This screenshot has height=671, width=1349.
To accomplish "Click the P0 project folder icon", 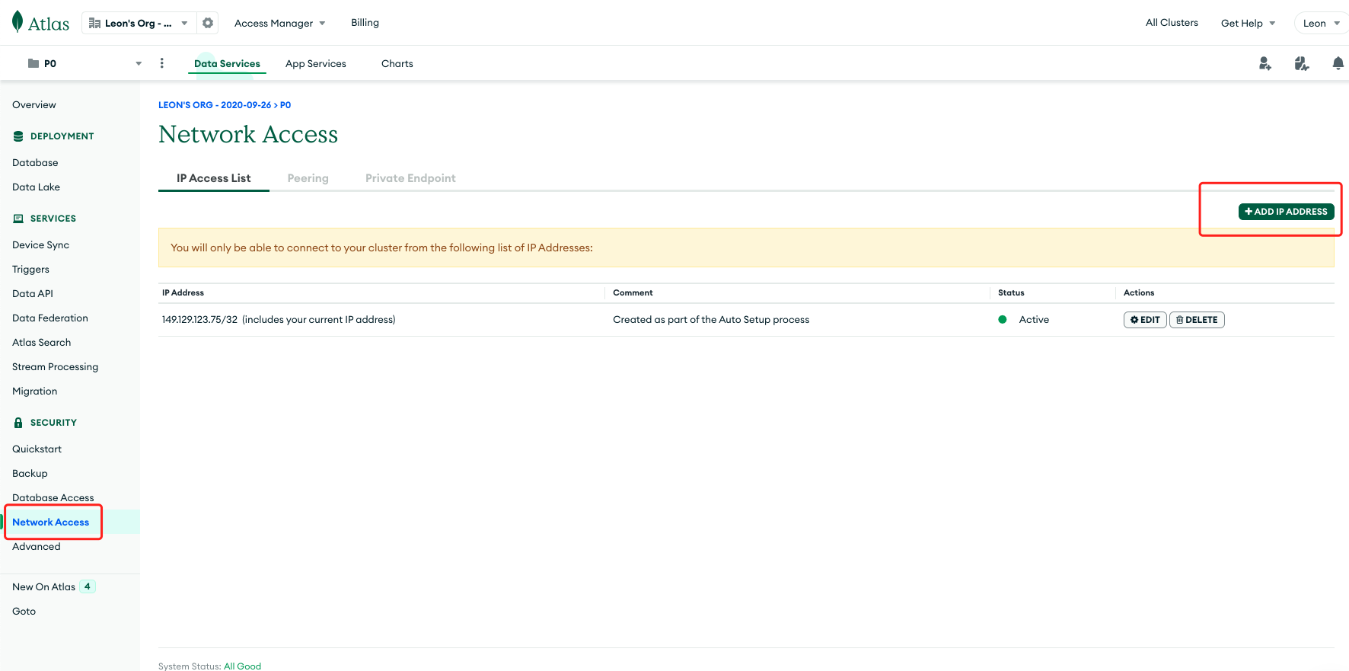I will click(33, 63).
